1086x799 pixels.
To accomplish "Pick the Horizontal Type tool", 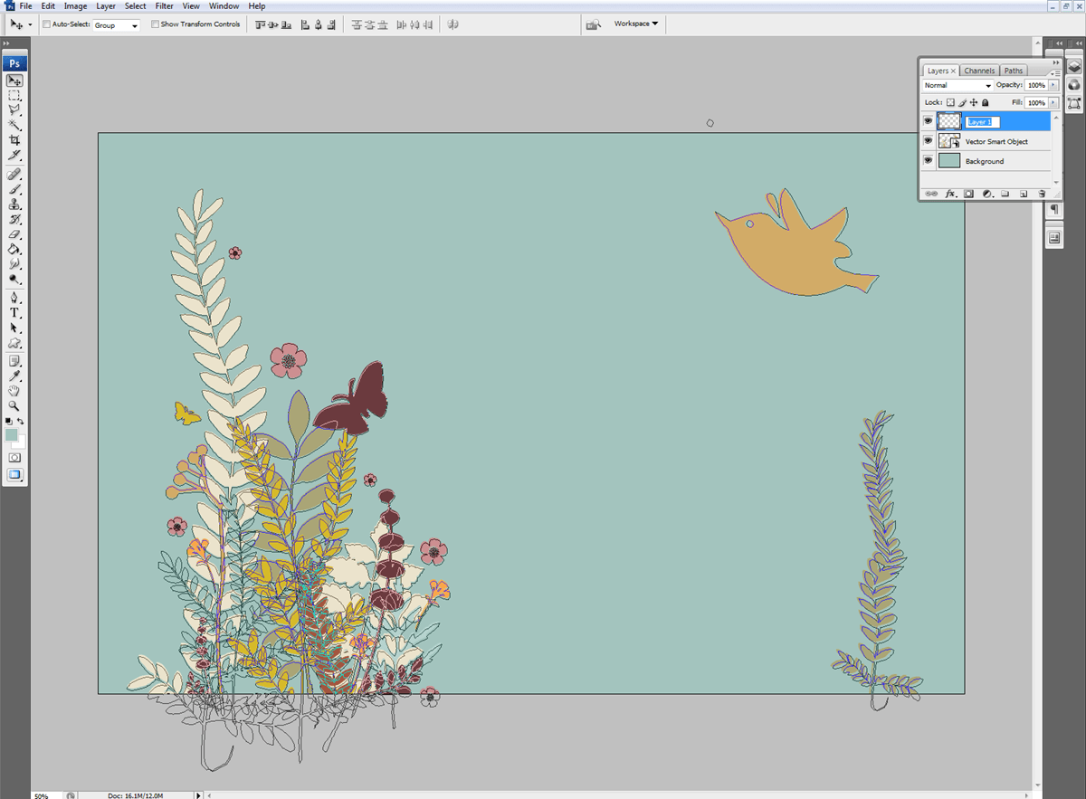I will (14, 312).
